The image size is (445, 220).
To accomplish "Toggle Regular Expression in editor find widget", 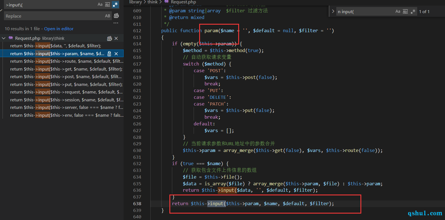I will (413, 11).
